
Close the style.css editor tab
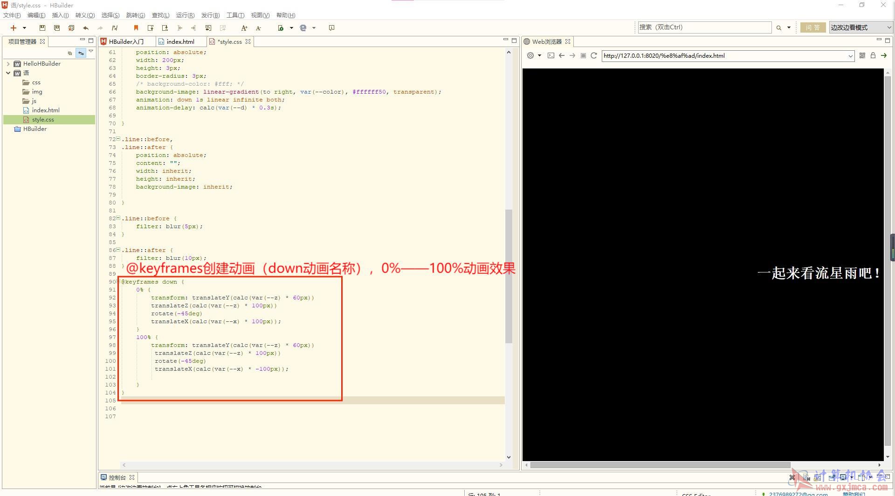[x=248, y=41]
